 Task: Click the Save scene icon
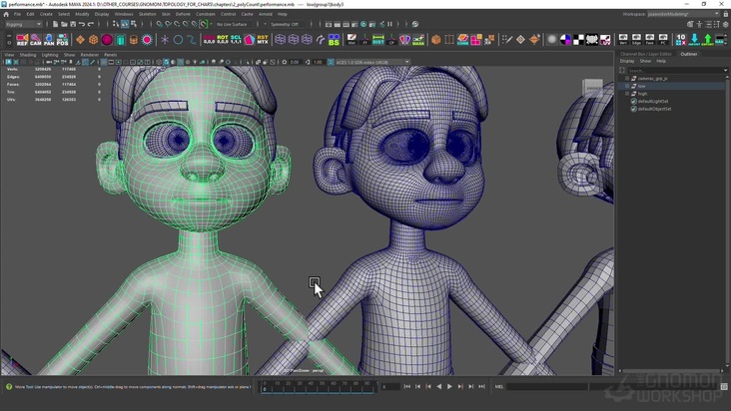pos(73,24)
